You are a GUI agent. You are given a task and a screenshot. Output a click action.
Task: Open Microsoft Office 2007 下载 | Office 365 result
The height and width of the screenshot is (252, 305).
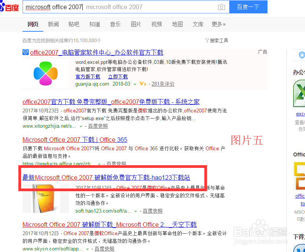tap(75, 140)
